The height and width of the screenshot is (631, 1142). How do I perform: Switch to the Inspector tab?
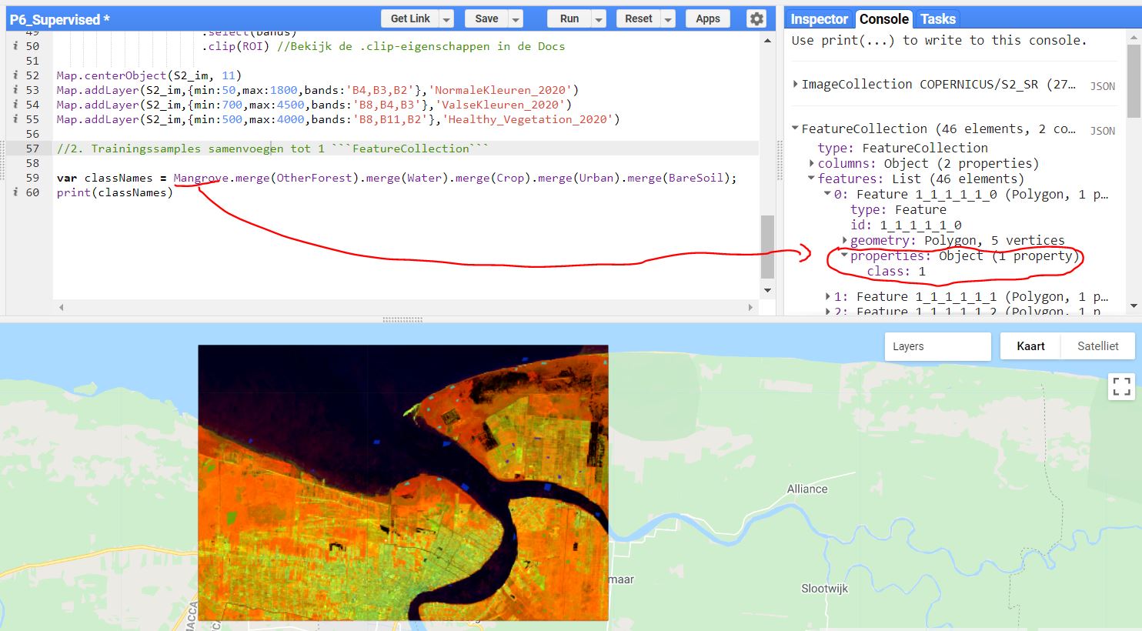click(819, 19)
